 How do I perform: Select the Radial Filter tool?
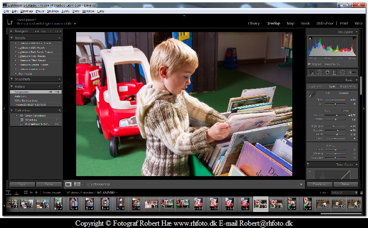click(x=342, y=72)
